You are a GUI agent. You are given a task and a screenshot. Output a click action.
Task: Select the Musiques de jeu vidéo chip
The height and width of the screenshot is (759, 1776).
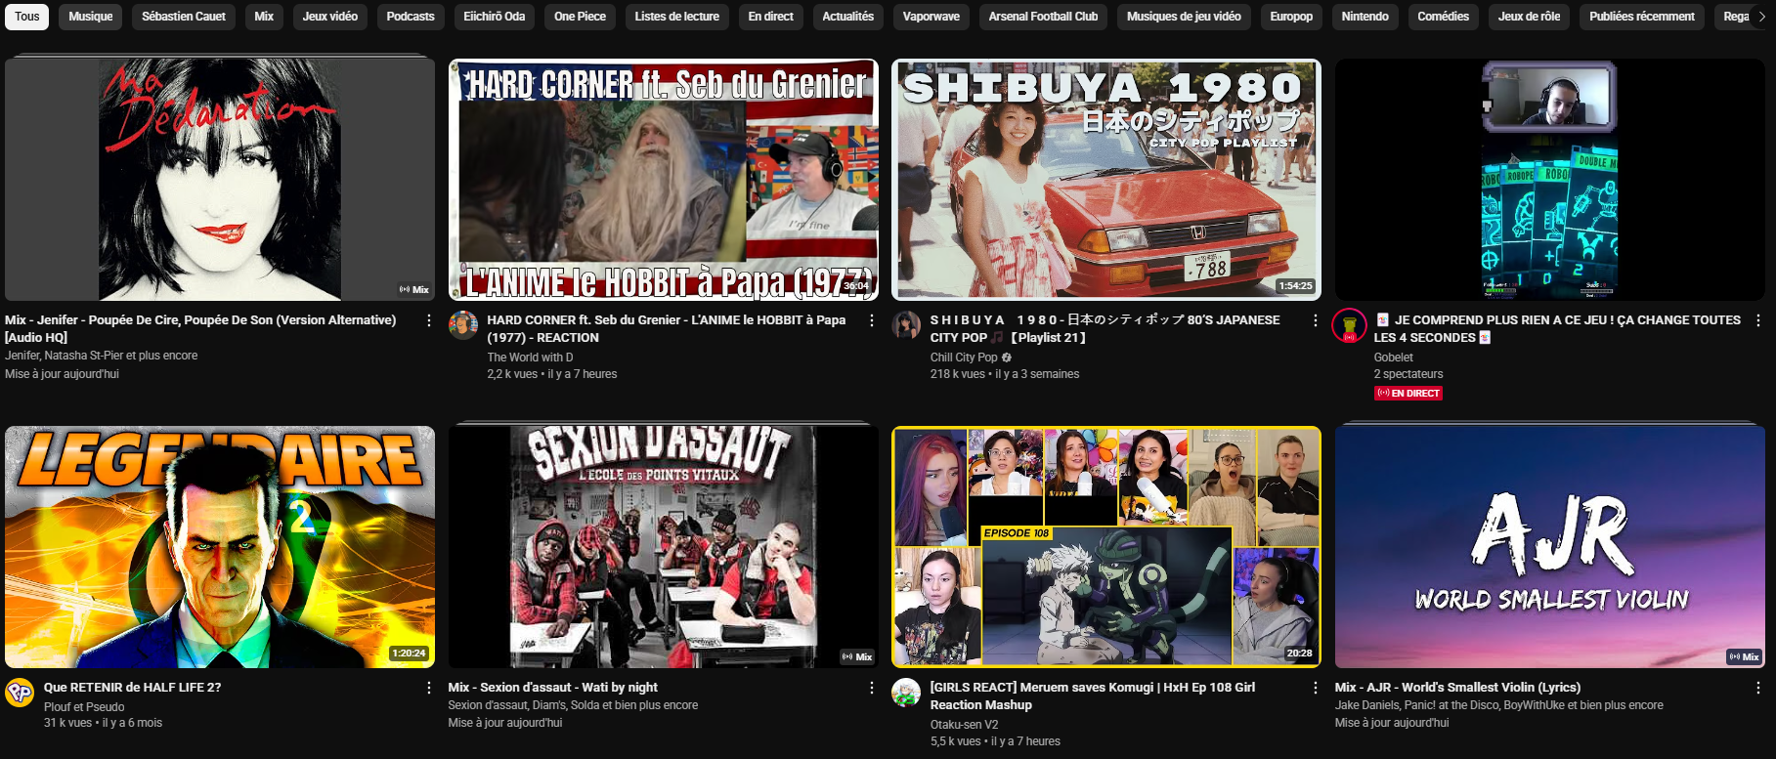(1184, 17)
